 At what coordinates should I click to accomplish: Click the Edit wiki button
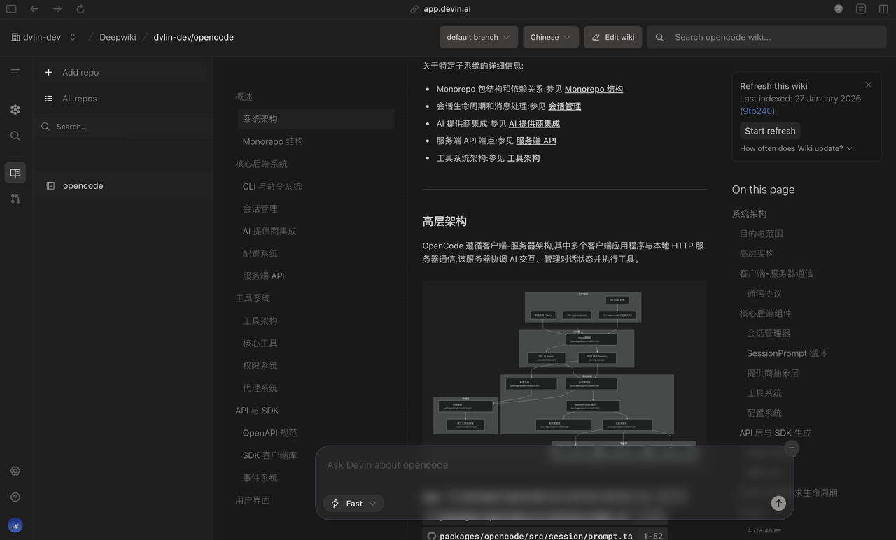point(612,37)
